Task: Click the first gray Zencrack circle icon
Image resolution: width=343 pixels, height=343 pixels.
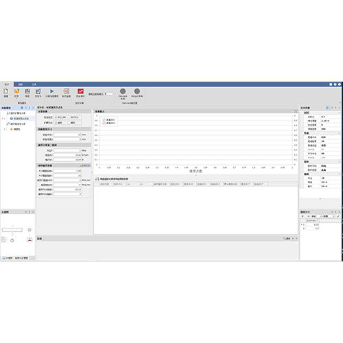Action: point(123,91)
